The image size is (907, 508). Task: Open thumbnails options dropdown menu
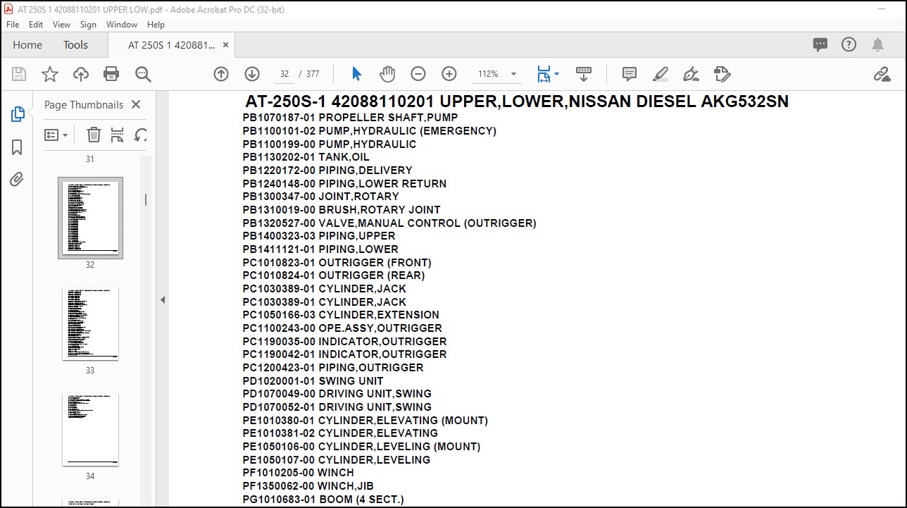click(56, 135)
